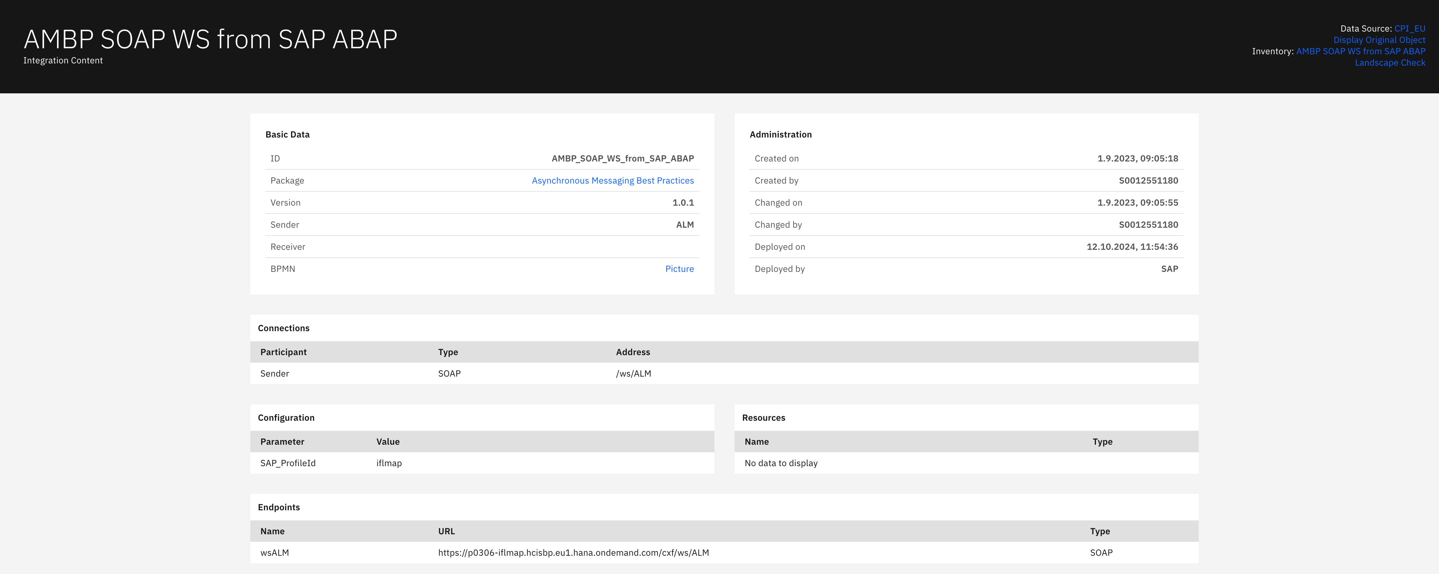1439x574 pixels.
Task: Select the Changed by user S0012551180
Action: pyautogui.click(x=1149, y=225)
